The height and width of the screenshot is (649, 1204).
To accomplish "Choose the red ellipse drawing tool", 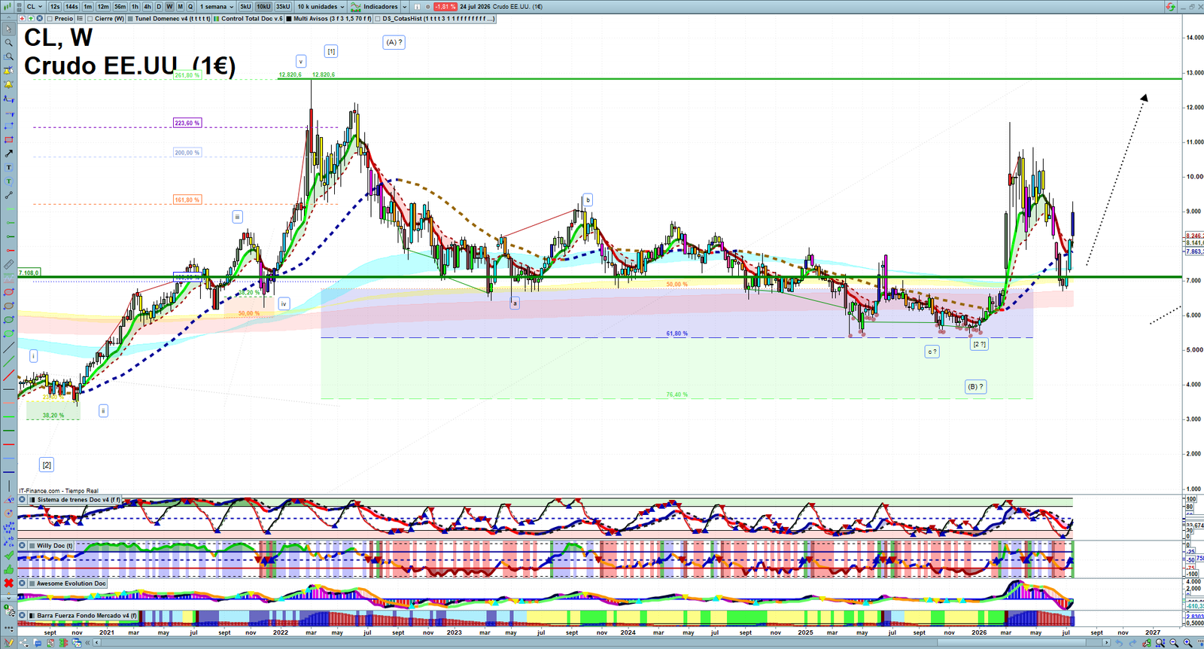I will tap(9, 291).
